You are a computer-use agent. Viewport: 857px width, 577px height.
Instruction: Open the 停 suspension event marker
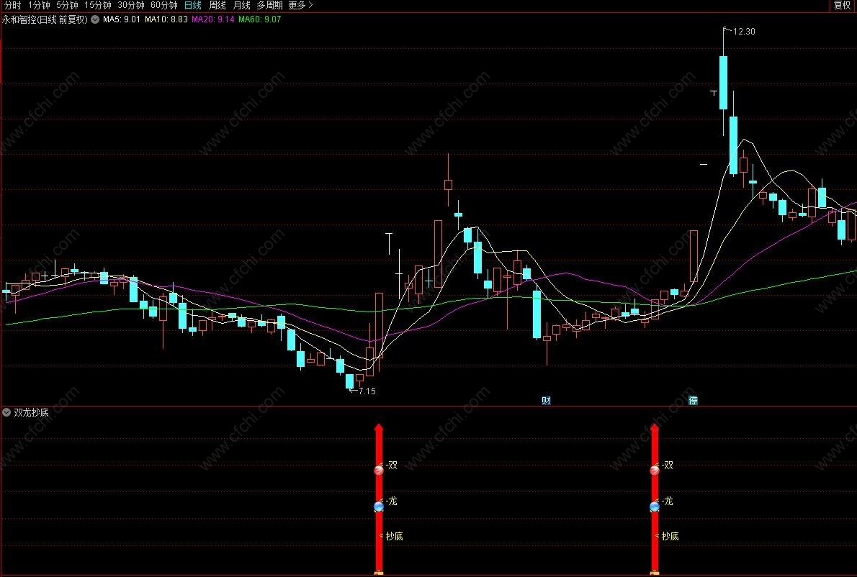click(x=693, y=400)
